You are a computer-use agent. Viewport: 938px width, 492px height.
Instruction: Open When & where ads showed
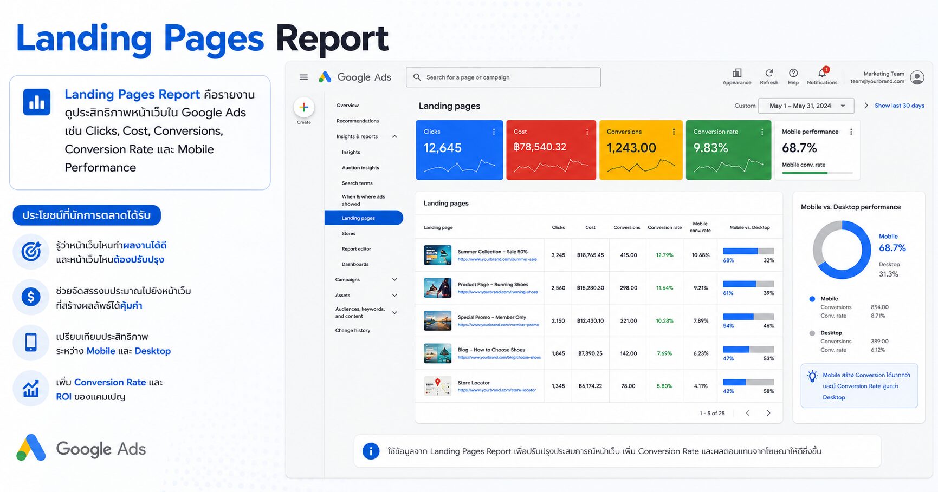click(363, 200)
